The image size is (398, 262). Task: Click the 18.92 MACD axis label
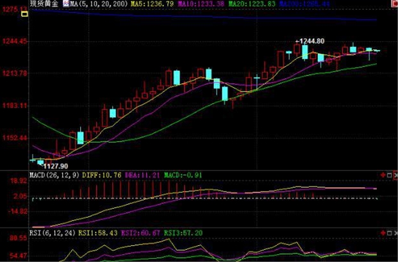[x=19, y=181]
